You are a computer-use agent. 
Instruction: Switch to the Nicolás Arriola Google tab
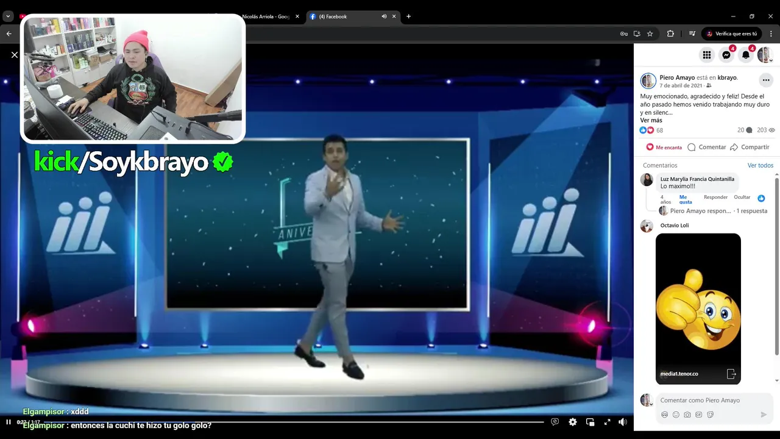[266, 16]
